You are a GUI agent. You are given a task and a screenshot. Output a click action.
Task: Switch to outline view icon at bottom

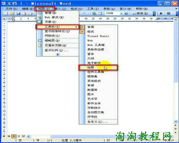click(x=19, y=136)
